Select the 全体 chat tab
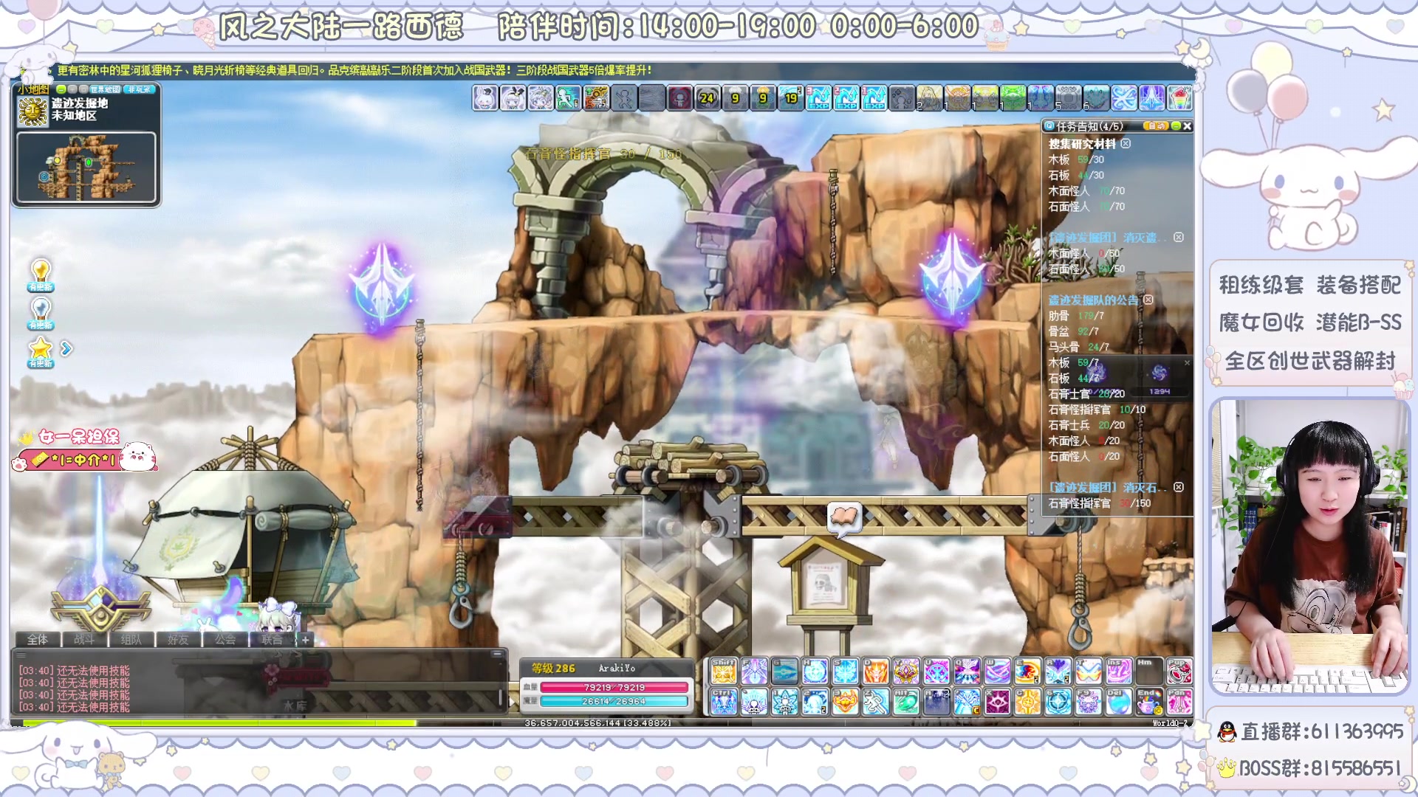Screen dimensions: 1418x797 (38, 639)
